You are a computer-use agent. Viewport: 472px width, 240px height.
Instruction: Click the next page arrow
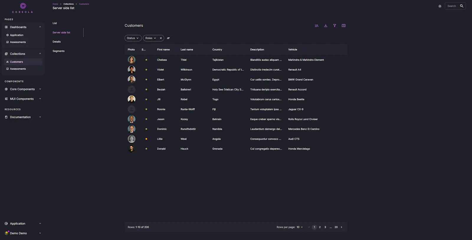342,227
